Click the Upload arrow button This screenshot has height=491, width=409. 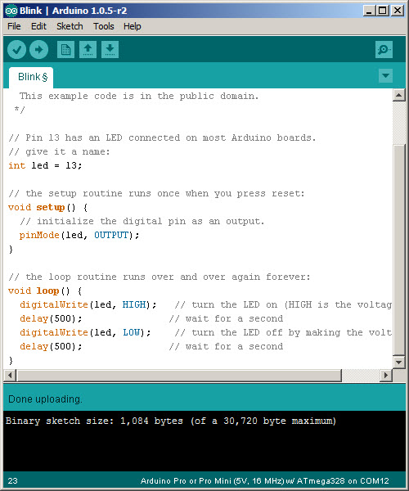[38, 49]
